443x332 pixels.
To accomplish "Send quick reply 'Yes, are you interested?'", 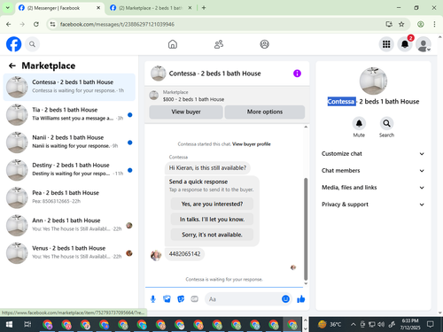I will pyautogui.click(x=212, y=204).
